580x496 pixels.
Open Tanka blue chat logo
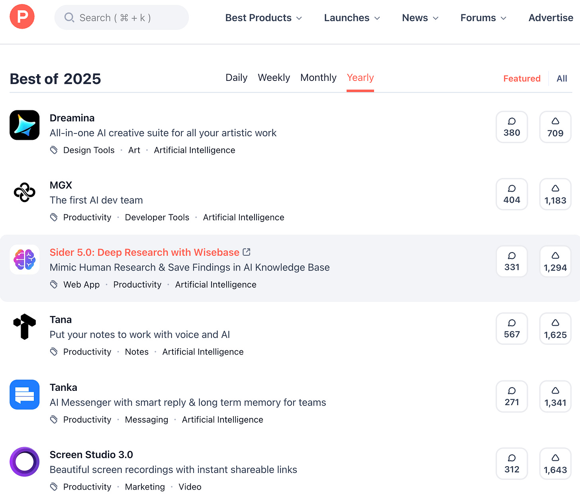tap(25, 394)
